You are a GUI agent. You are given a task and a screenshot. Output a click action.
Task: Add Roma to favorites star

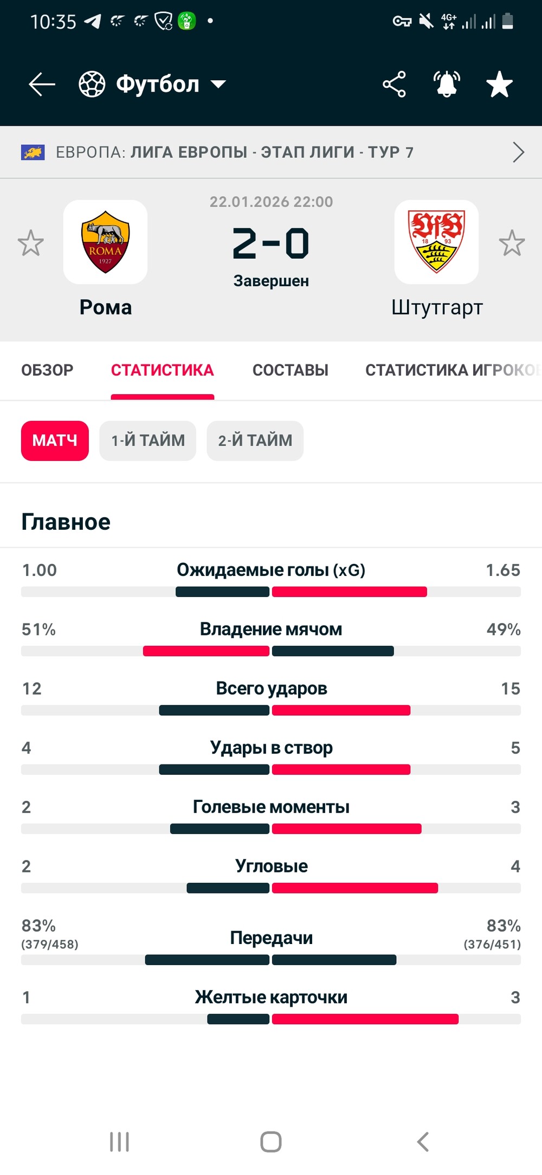point(30,243)
